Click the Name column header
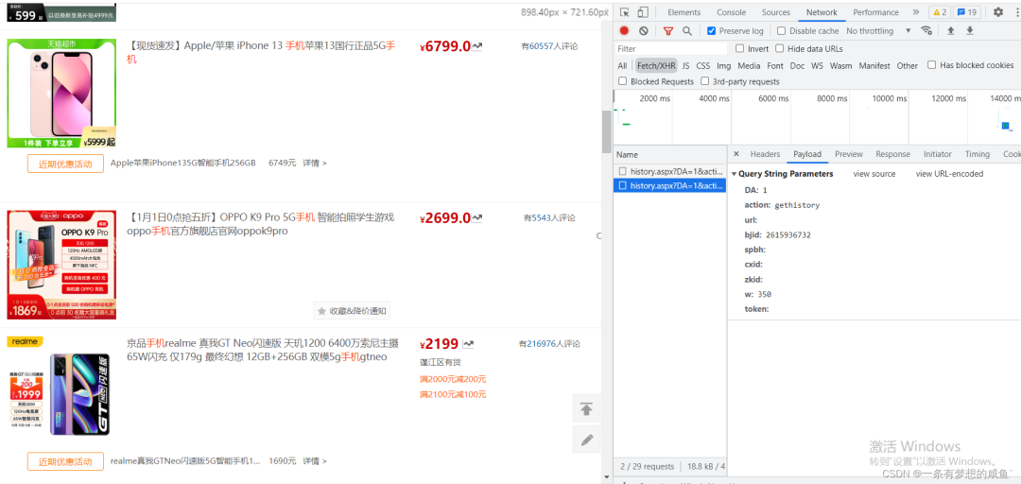Image resolution: width=1021 pixels, height=484 pixels. (x=670, y=154)
